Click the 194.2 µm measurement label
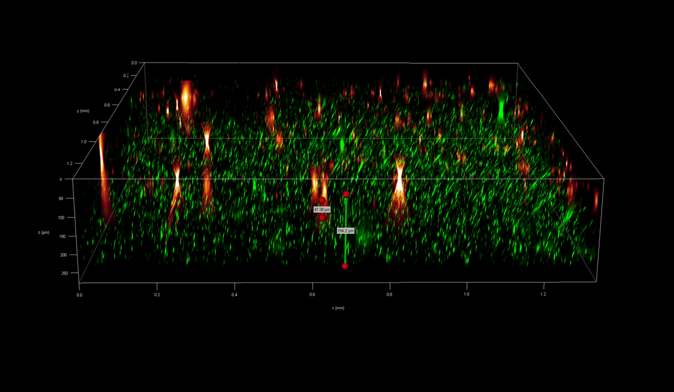 click(345, 231)
